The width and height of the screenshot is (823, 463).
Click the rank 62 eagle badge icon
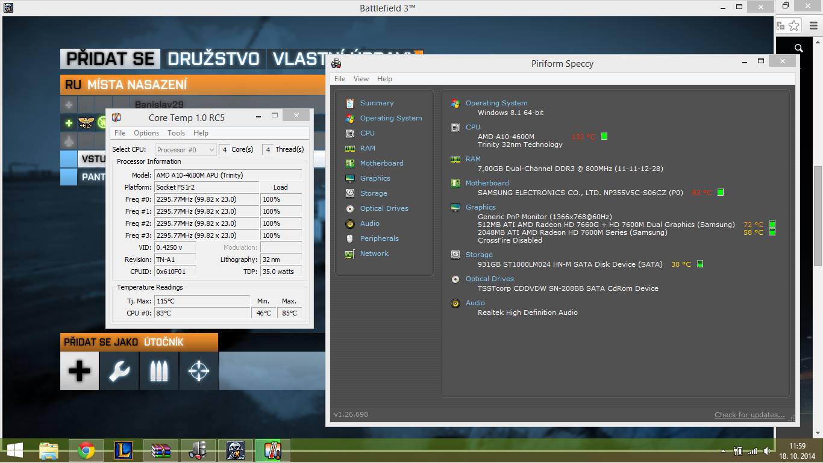(x=86, y=123)
